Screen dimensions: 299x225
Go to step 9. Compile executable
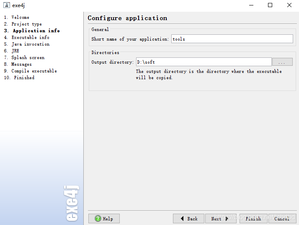[x=31, y=71]
